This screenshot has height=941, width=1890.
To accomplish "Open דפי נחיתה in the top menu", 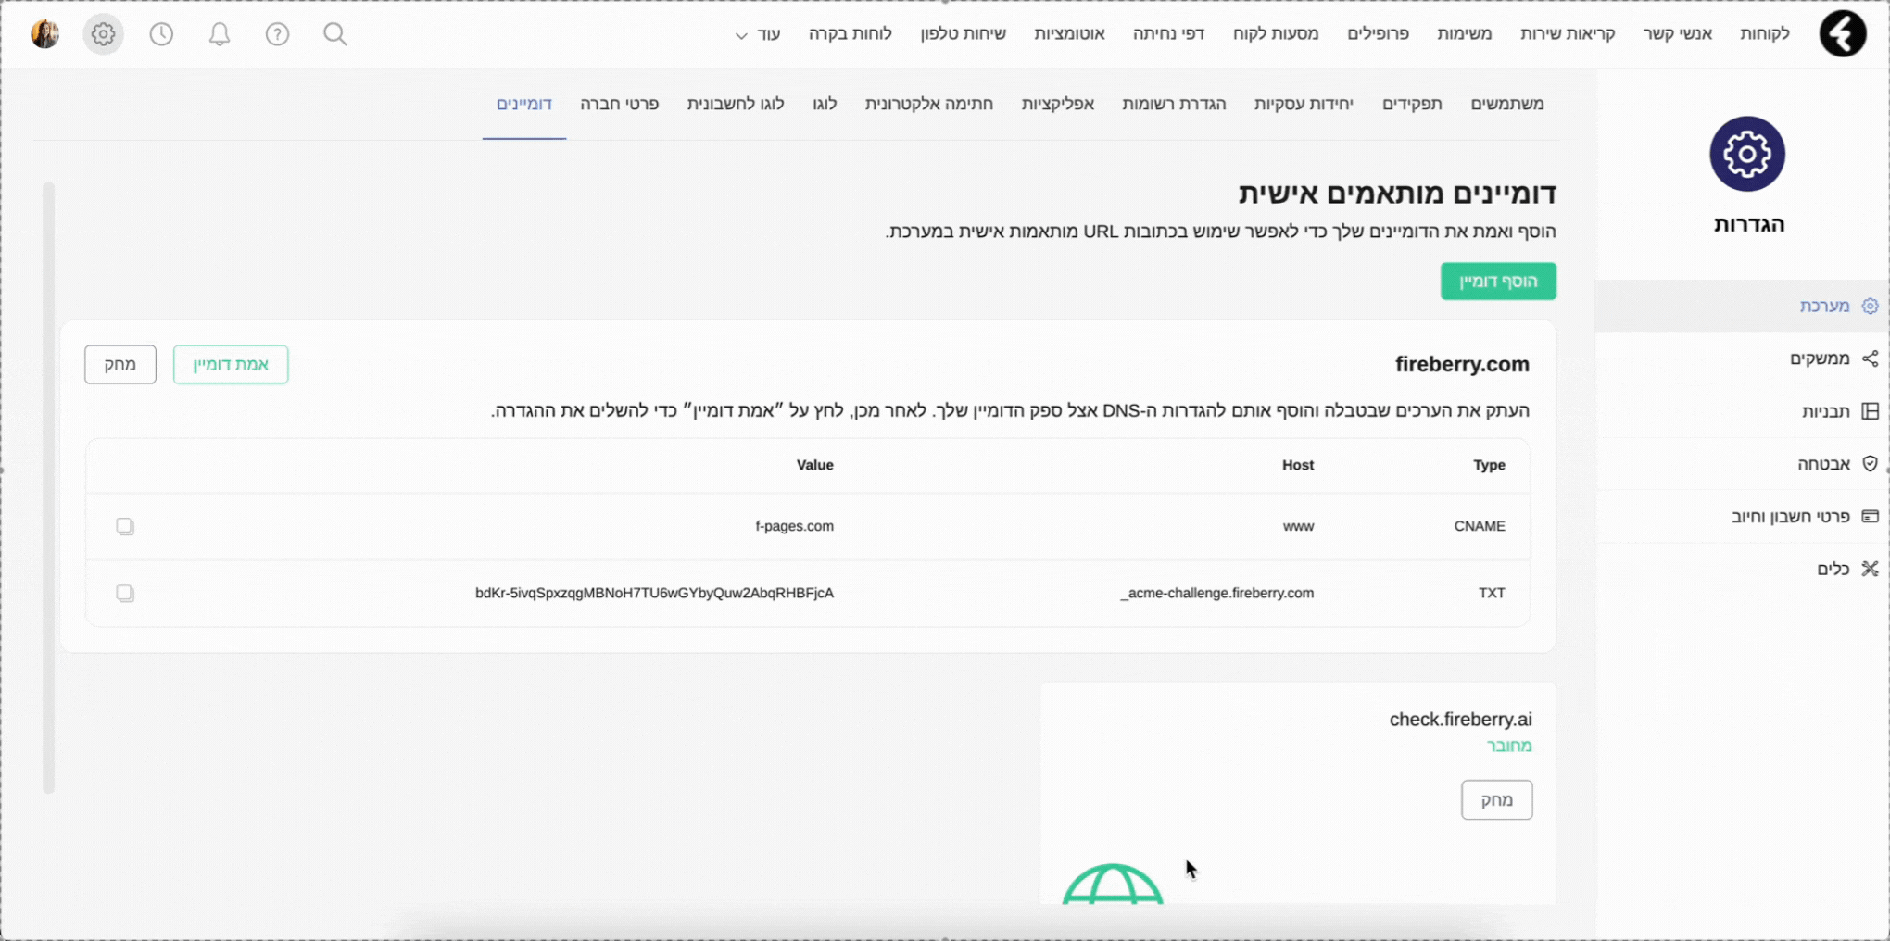I will point(1168,33).
